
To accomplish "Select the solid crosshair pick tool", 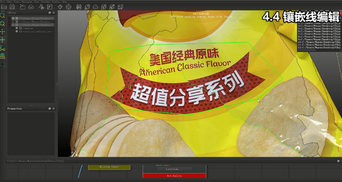I will (2, 31).
